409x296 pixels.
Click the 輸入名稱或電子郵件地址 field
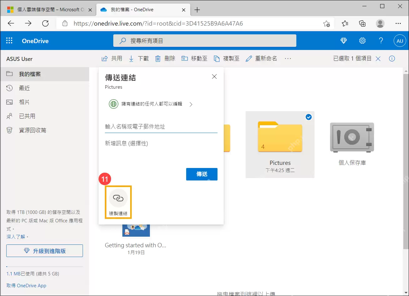click(161, 127)
